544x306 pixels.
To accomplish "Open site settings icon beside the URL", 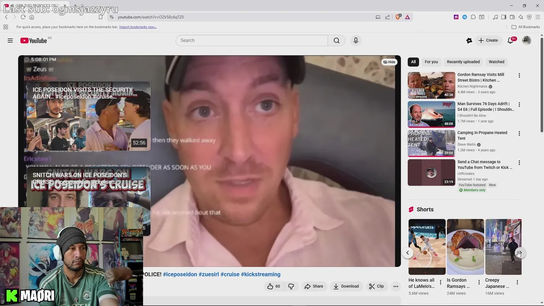I will point(111,17).
